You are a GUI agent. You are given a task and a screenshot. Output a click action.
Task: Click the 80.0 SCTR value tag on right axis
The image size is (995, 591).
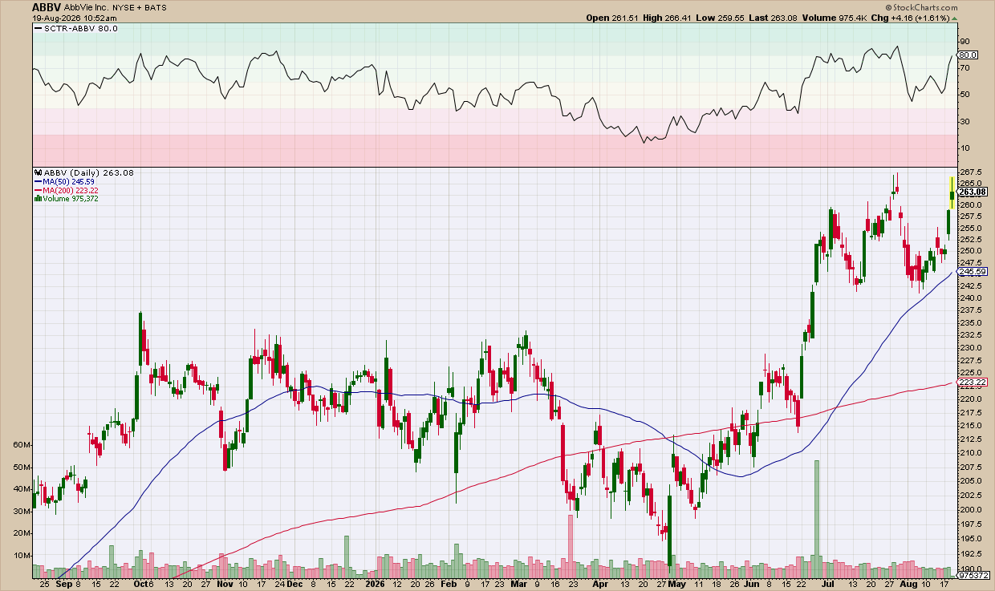(969, 55)
